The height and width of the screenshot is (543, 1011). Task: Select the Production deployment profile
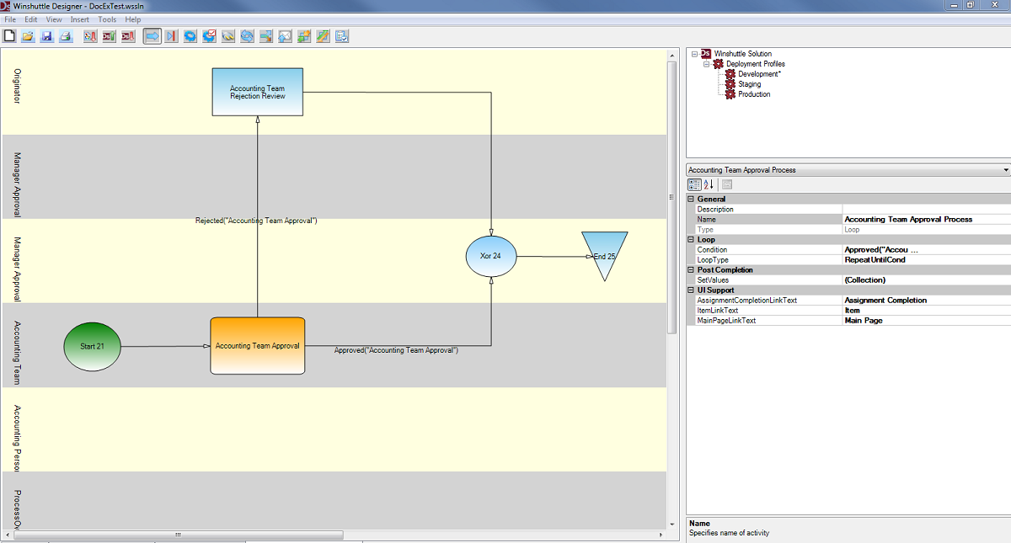[754, 94]
